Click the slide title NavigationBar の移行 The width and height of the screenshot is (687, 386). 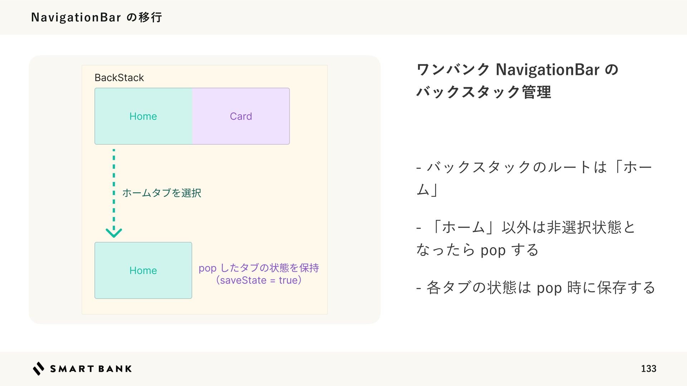pos(97,17)
